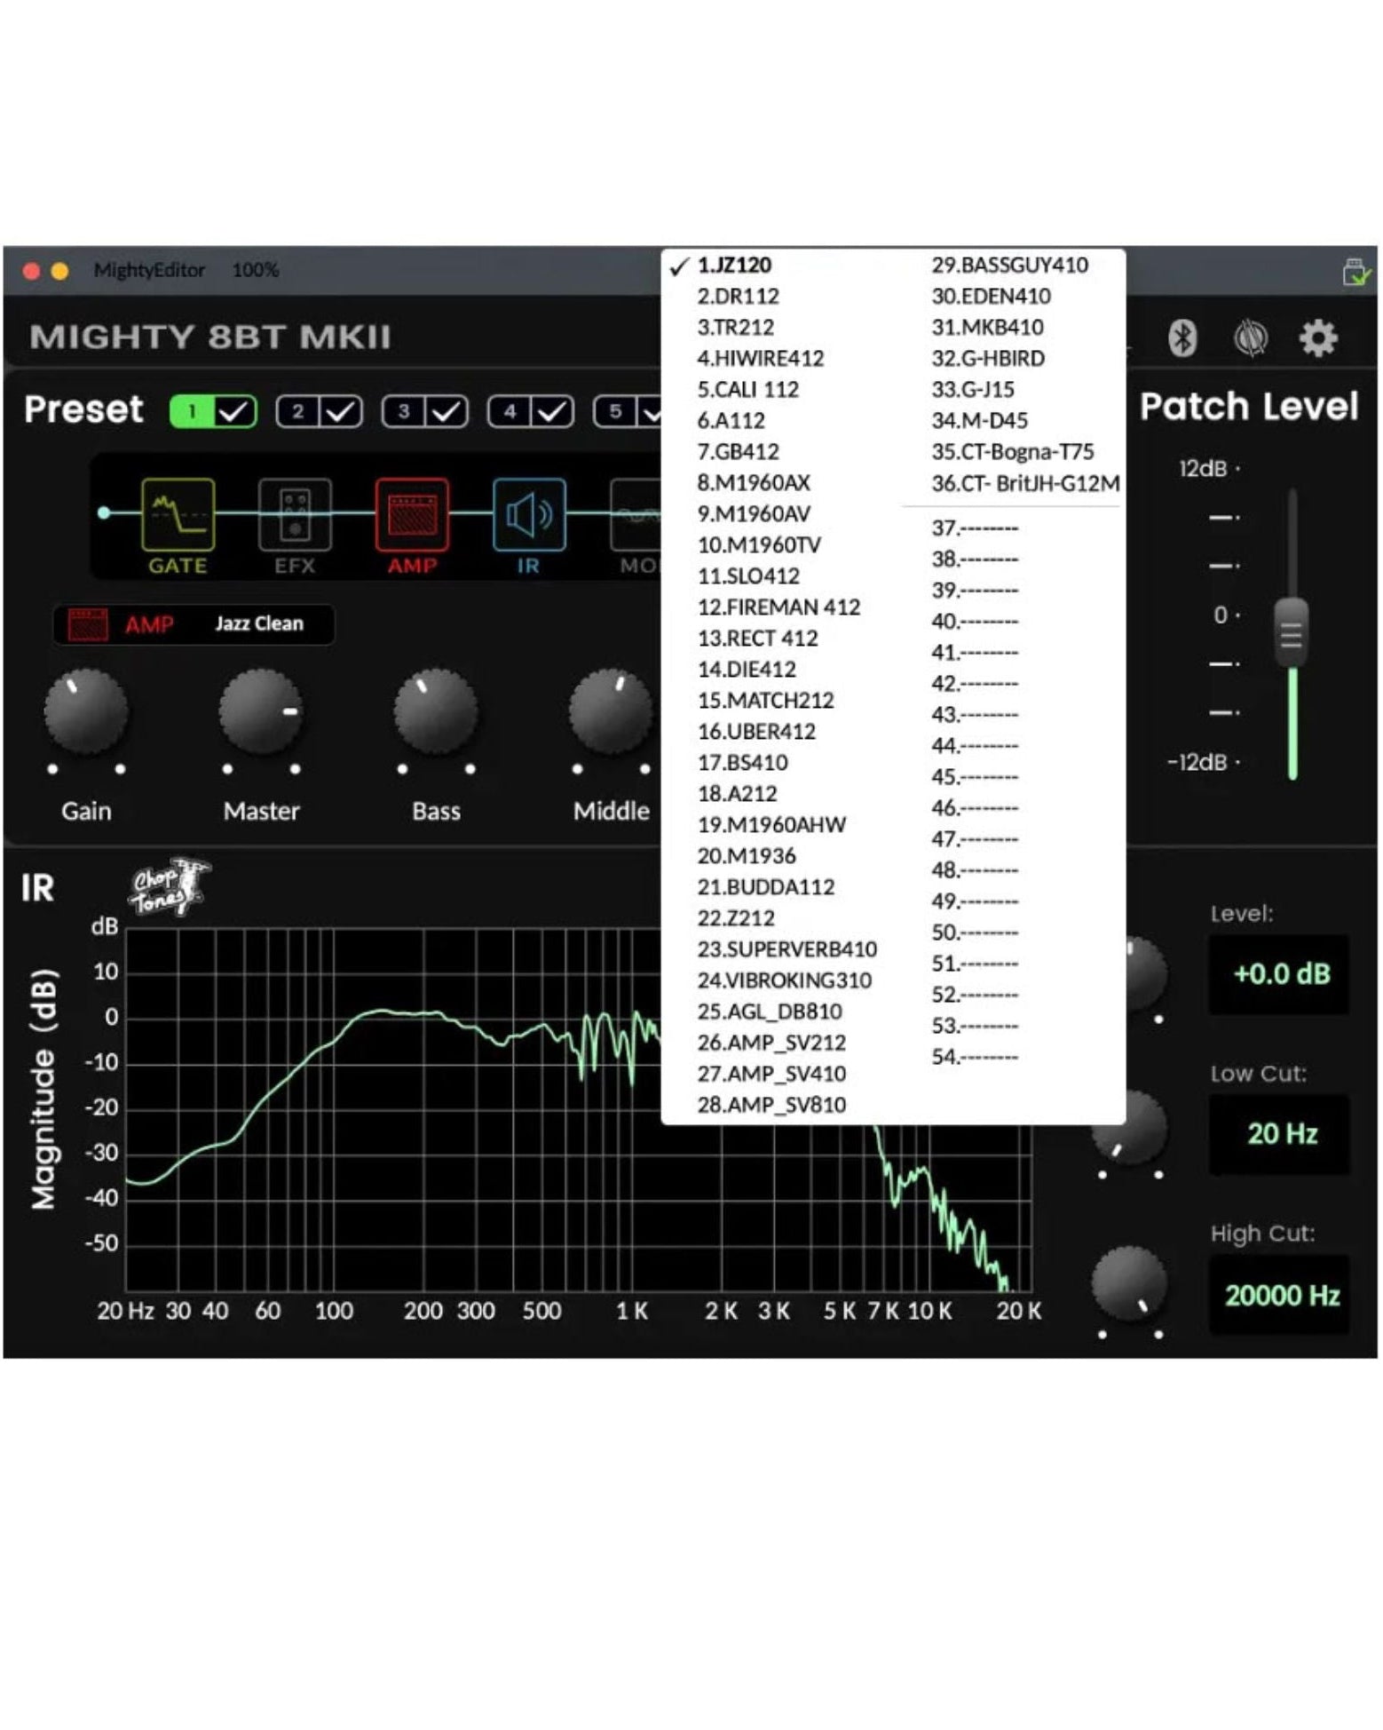The width and height of the screenshot is (1383, 1730).
Task: Select preset number 5
Action: click(615, 412)
